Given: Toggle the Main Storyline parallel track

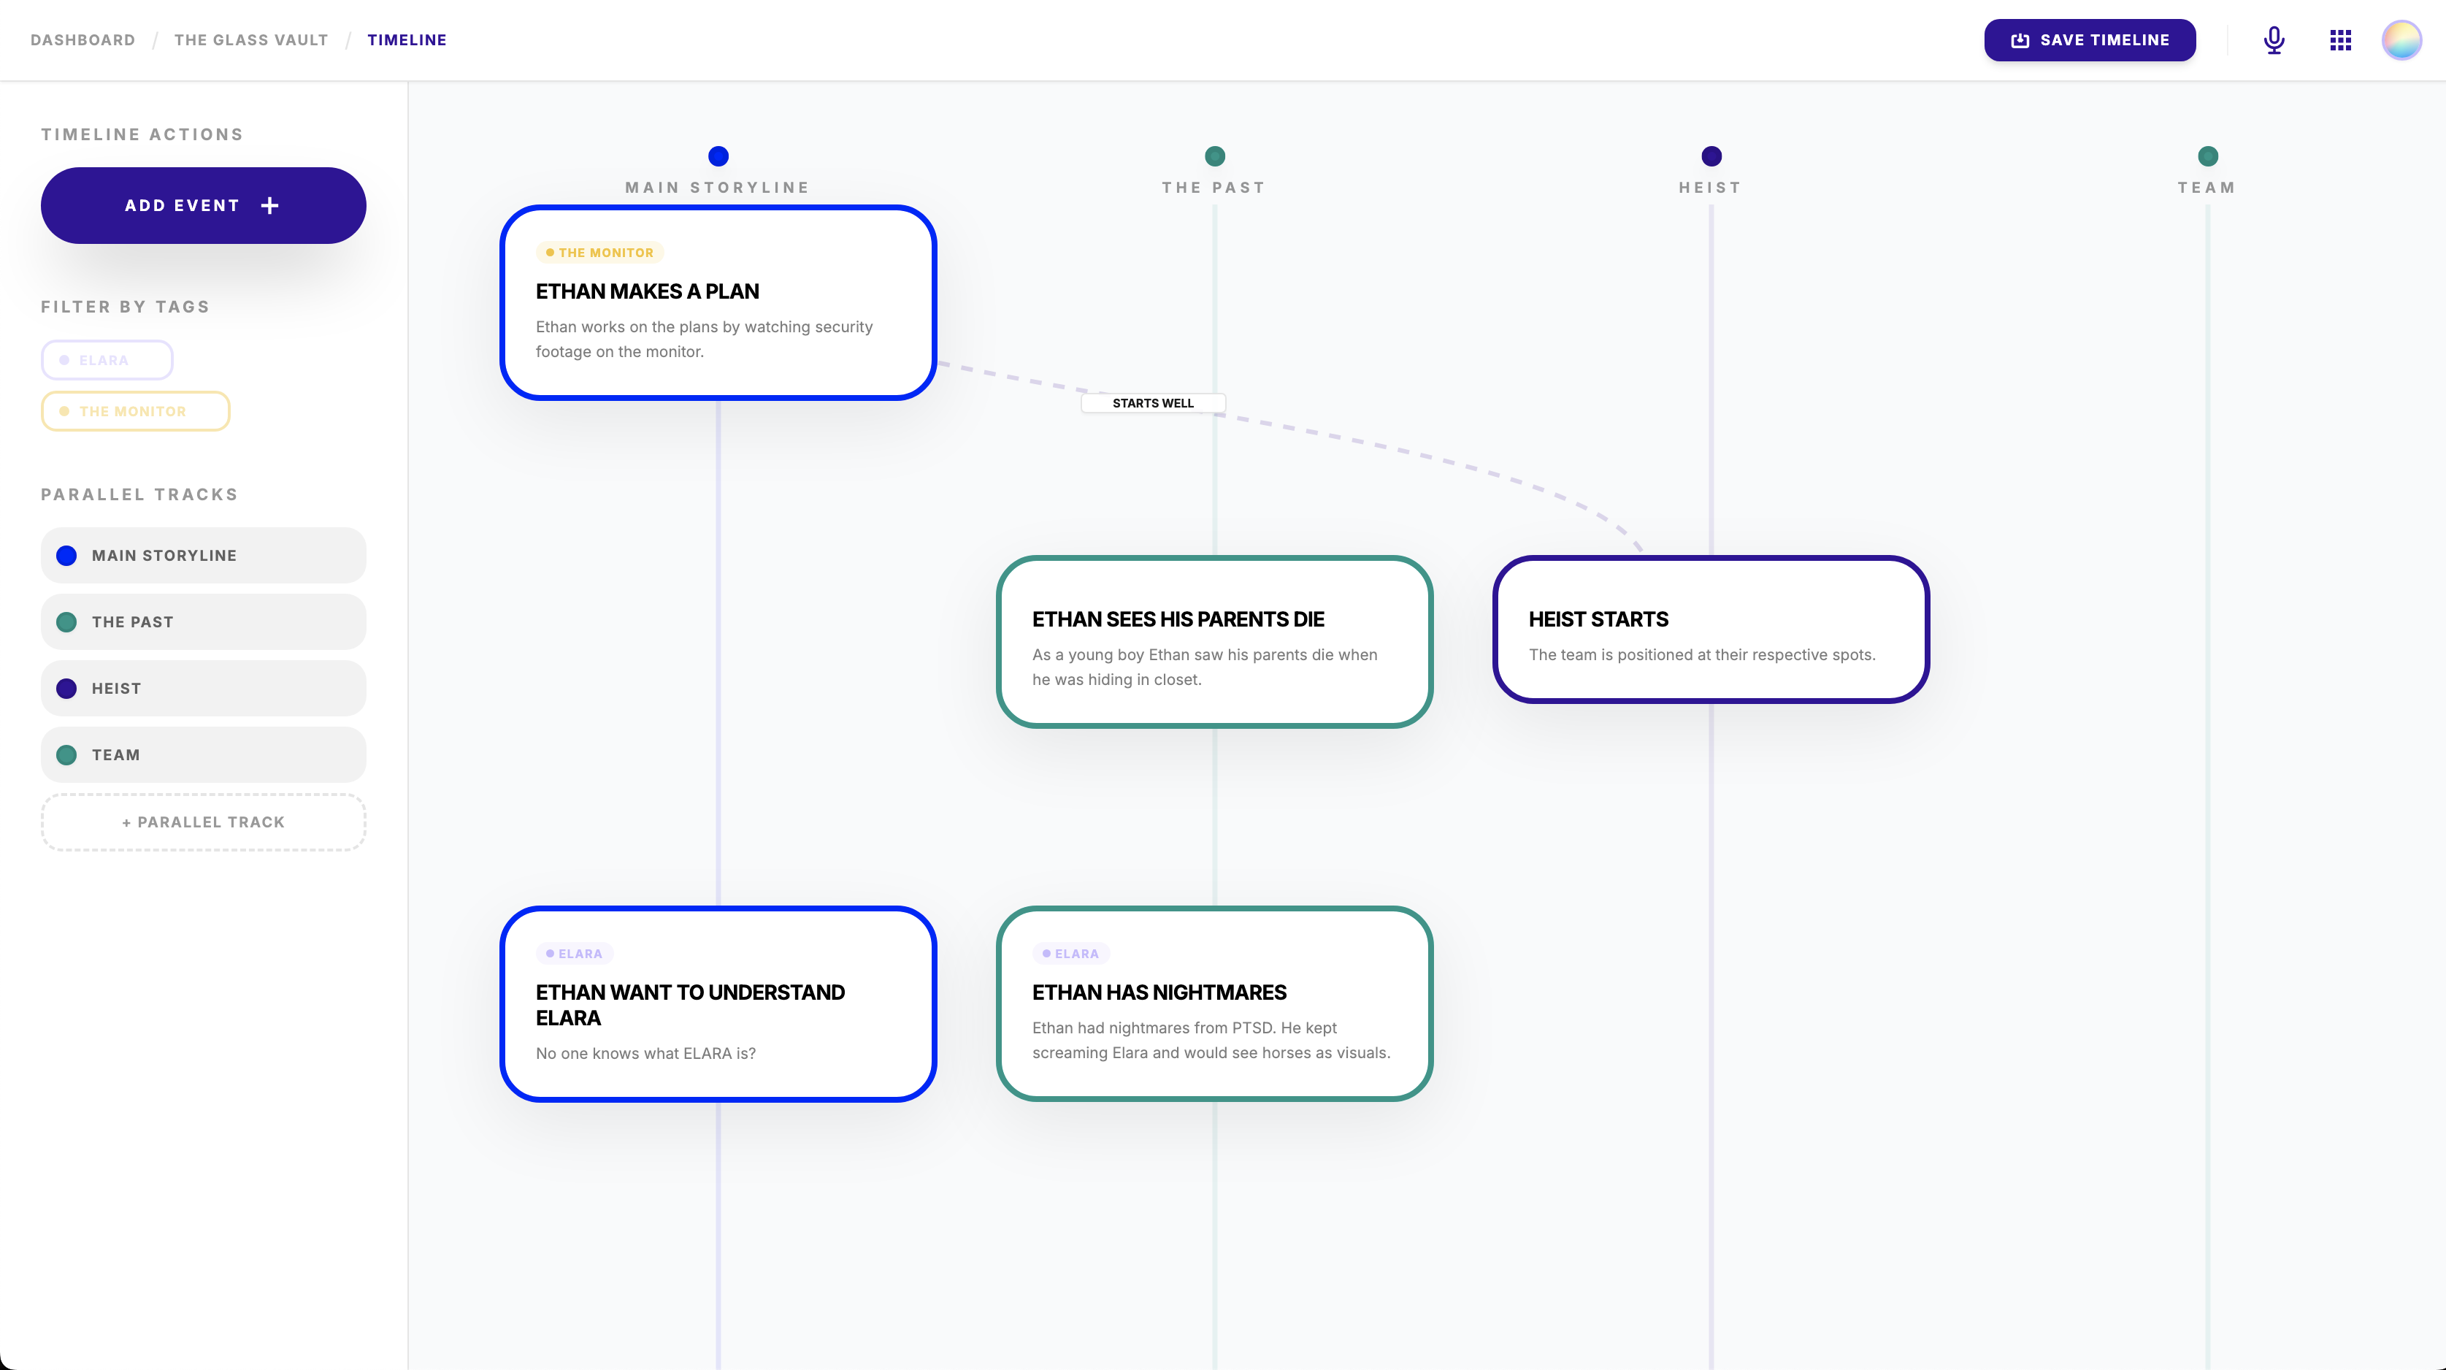Looking at the screenshot, I should 203,556.
